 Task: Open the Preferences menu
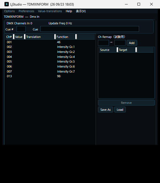pyautogui.click(x=26, y=11)
